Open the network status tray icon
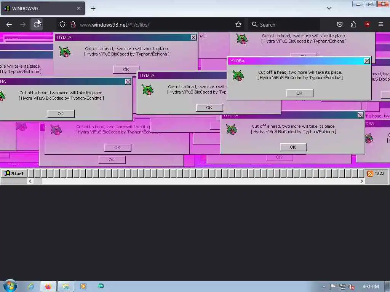The height and width of the screenshot is (292, 390). click(342, 287)
